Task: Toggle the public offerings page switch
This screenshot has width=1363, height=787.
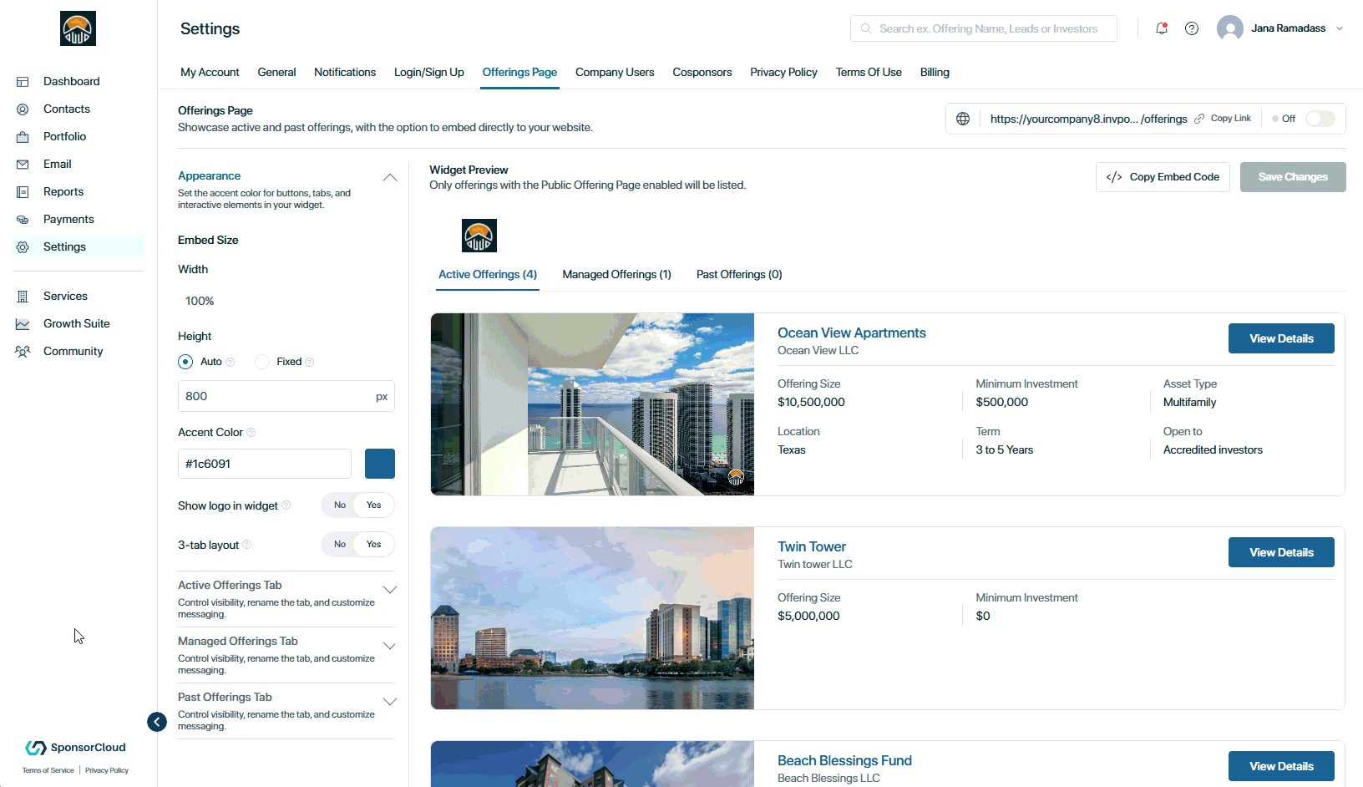Action: coord(1320,119)
